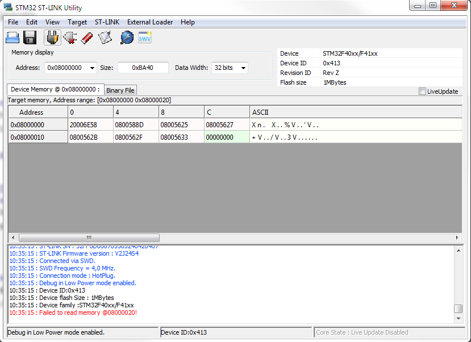
Task: Click address row 0x08000000
Action: pyautogui.click(x=38, y=125)
